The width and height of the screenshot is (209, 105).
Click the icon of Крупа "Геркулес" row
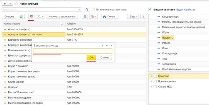[x=5, y=66]
